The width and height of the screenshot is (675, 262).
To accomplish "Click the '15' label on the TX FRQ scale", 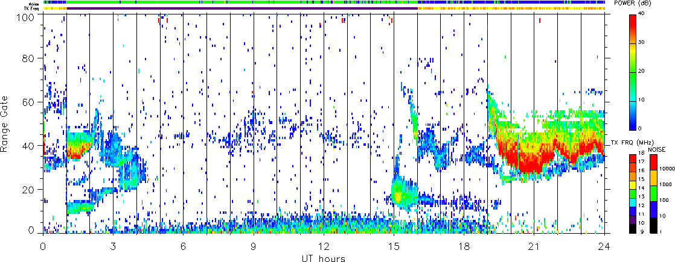I will click(x=641, y=179).
